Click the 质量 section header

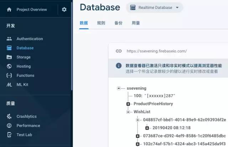pos(11,103)
